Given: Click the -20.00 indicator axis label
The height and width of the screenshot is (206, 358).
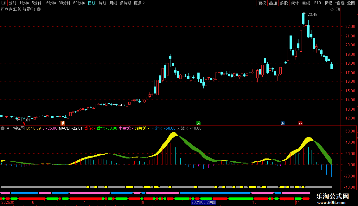Looking at the screenshot, I should [349, 176].
